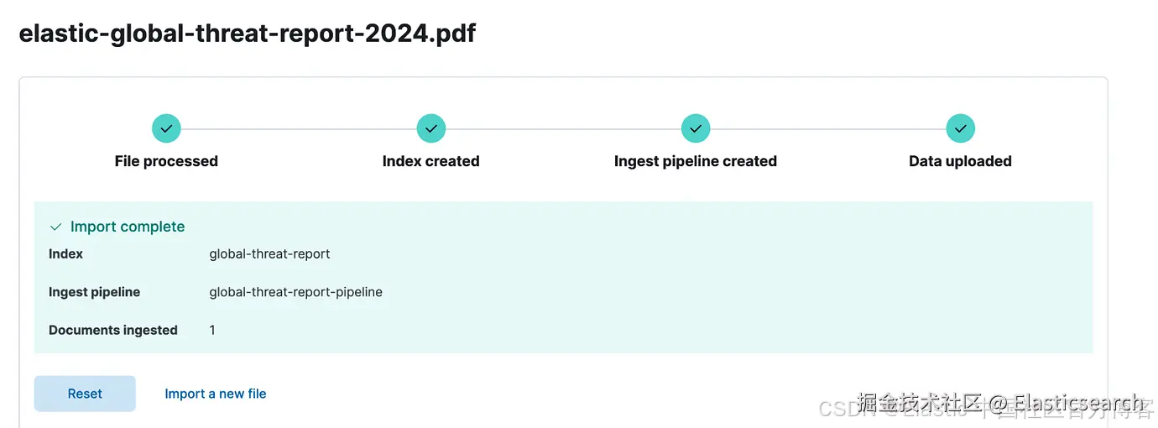This screenshot has height=428, width=1158.
Task: Select the File processed step label
Action: point(166,161)
